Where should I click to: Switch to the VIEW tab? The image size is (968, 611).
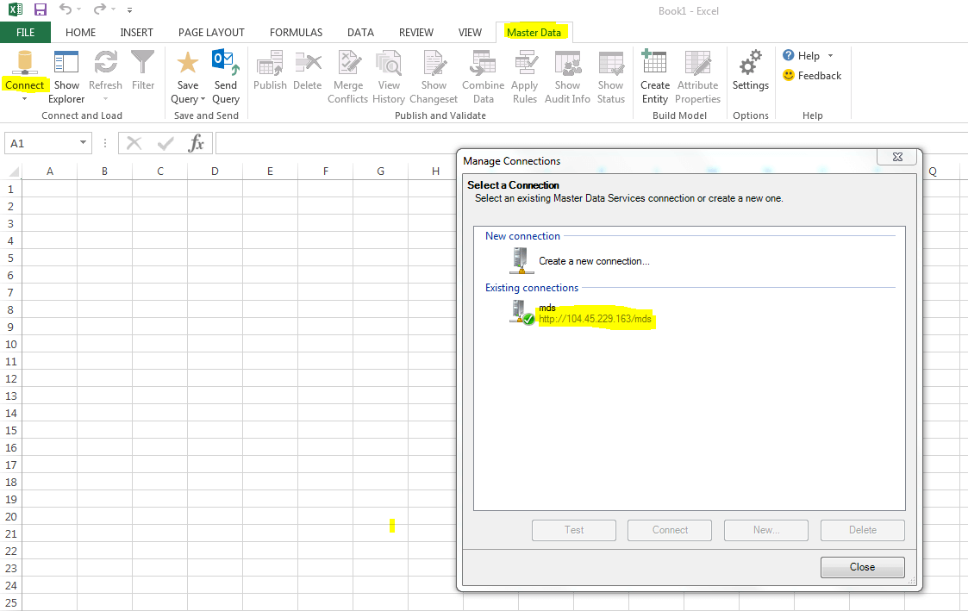(x=470, y=32)
